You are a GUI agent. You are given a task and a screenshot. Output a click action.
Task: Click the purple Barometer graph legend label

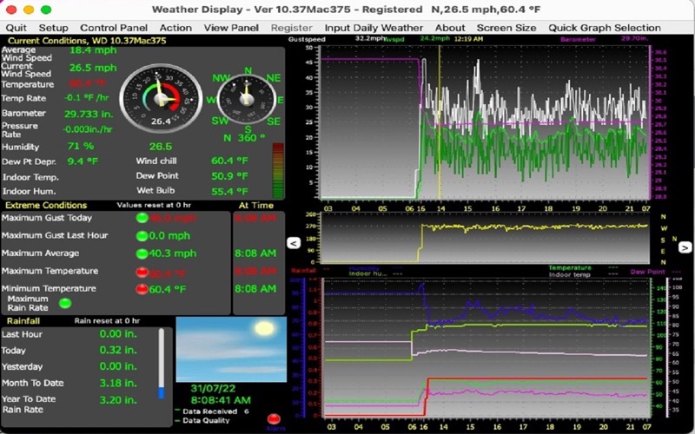[x=578, y=39]
